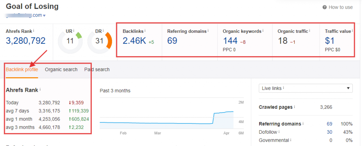Click the info icon beside UR
The height and width of the screenshot is (146, 362).
[74, 30]
